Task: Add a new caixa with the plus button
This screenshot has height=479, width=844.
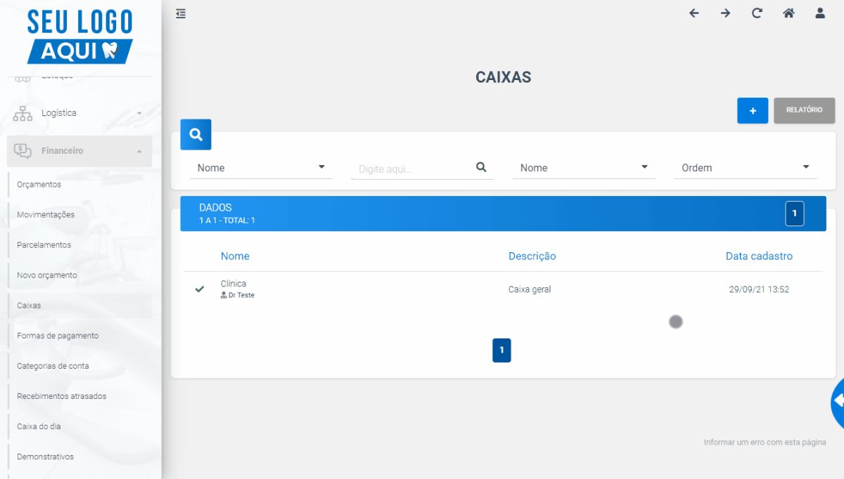Action: 753,111
